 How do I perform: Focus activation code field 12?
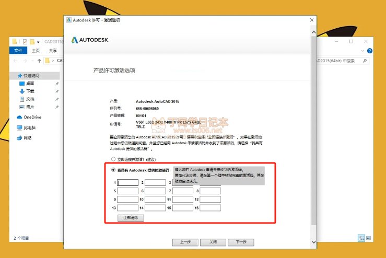(210, 199)
